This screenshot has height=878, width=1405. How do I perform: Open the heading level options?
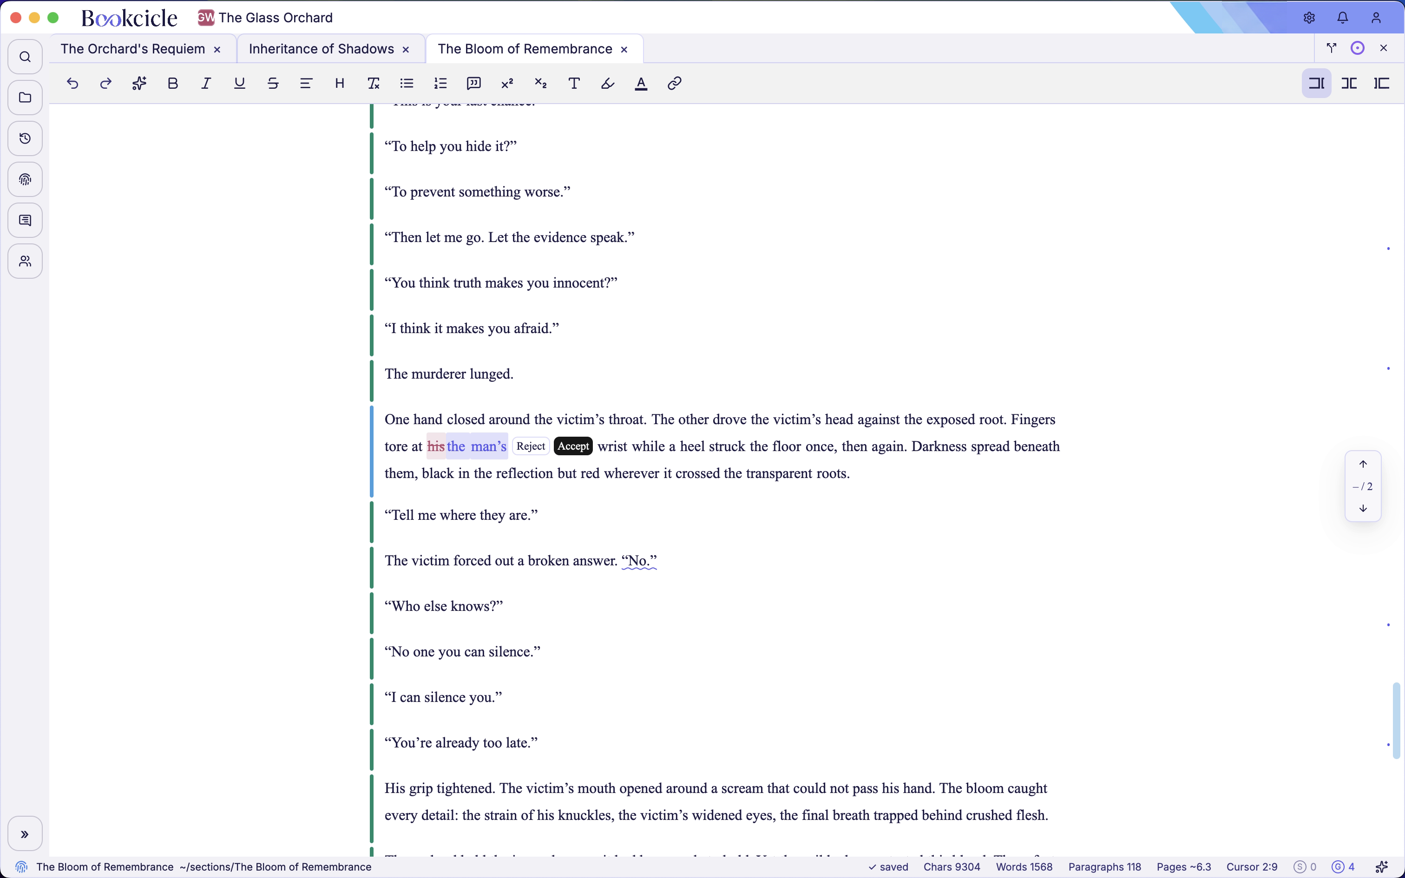[340, 84]
